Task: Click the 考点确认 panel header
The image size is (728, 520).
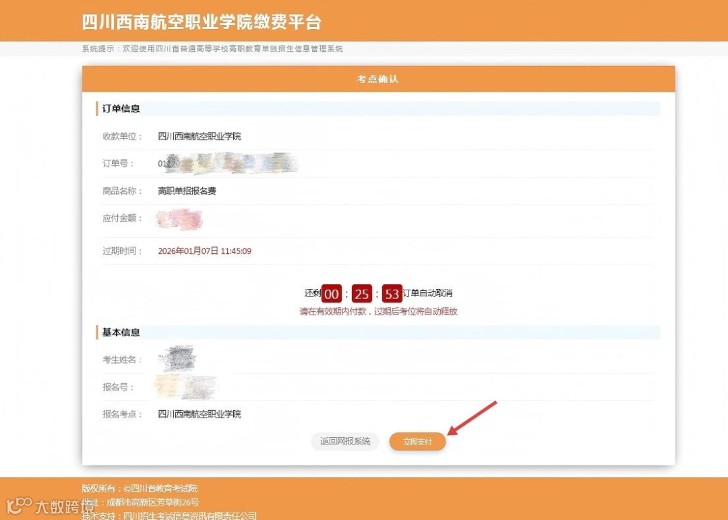Action: (x=378, y=79)
